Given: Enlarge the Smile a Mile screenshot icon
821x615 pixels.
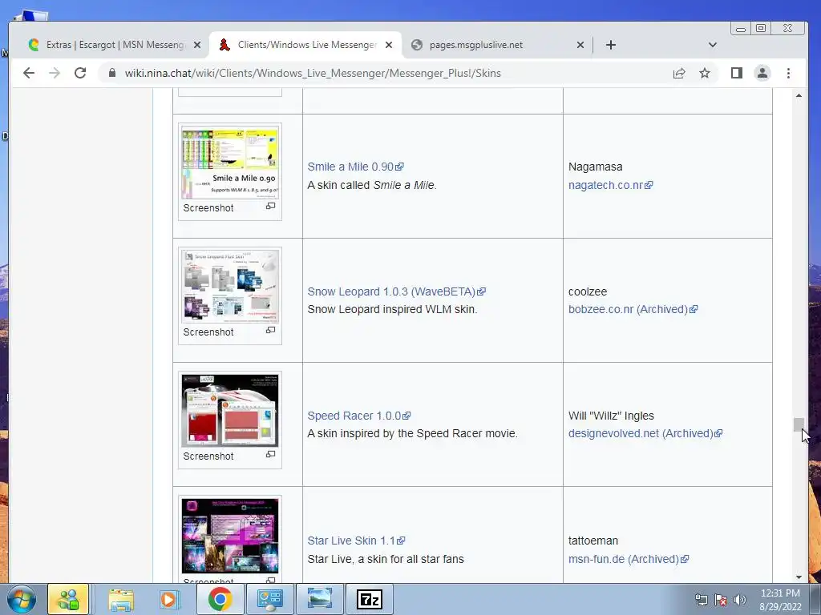Looking at the screenshot, I should (270, 206).
